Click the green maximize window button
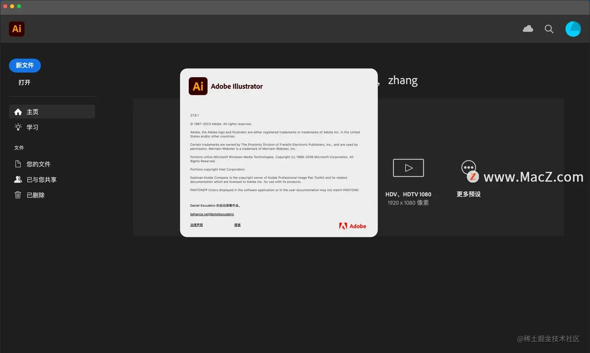The width and height of the screenshot is (590, 353). coord(19,6)
